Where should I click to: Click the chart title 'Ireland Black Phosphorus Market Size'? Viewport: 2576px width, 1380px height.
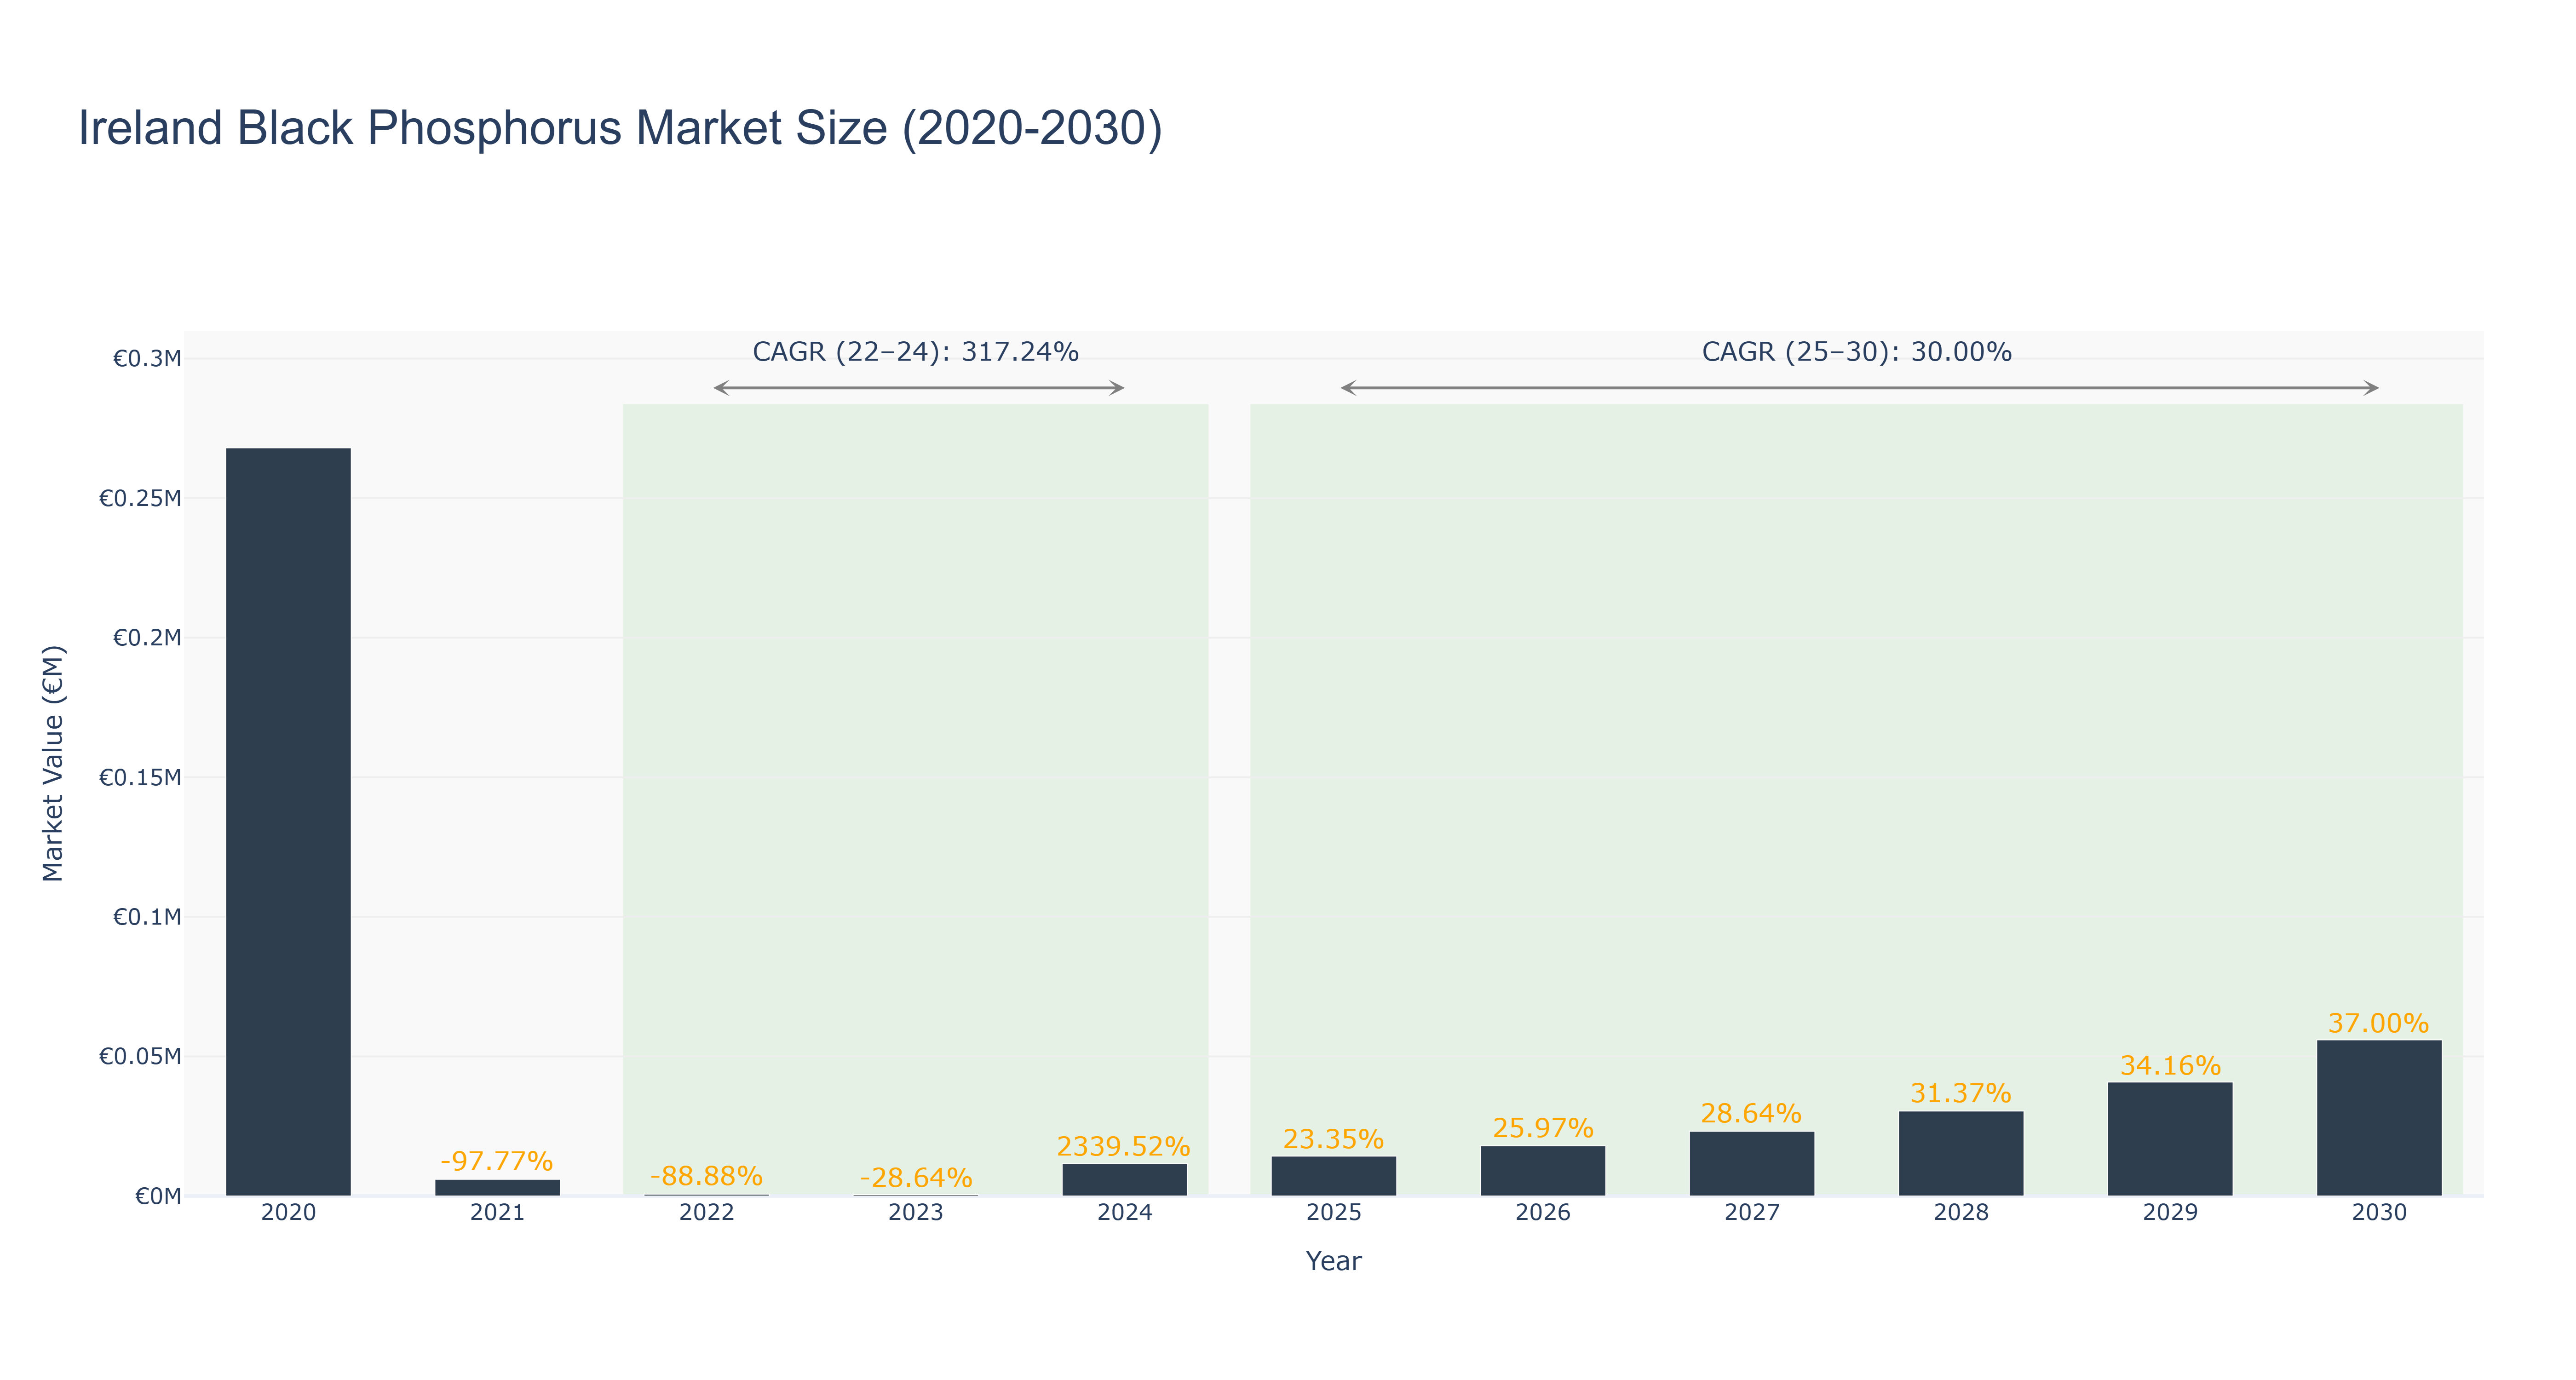click(620, 128)
